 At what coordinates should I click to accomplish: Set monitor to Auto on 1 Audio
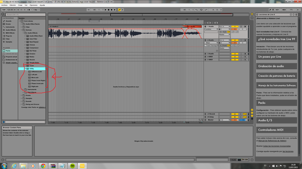click(224, 32)
